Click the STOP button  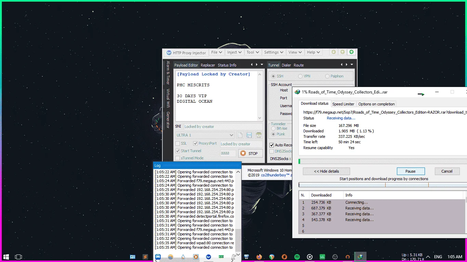[251, 153]
